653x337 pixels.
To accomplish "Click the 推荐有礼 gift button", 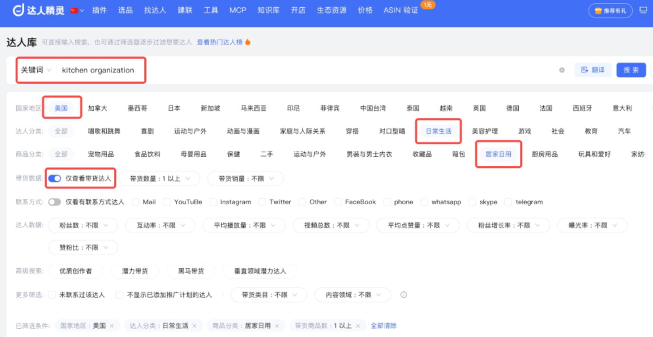I will pyautogui.click(x=611, y=11).
